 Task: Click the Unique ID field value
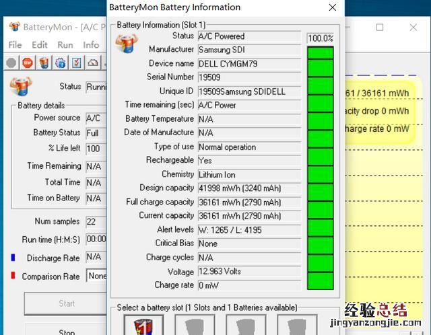point(249,91)
